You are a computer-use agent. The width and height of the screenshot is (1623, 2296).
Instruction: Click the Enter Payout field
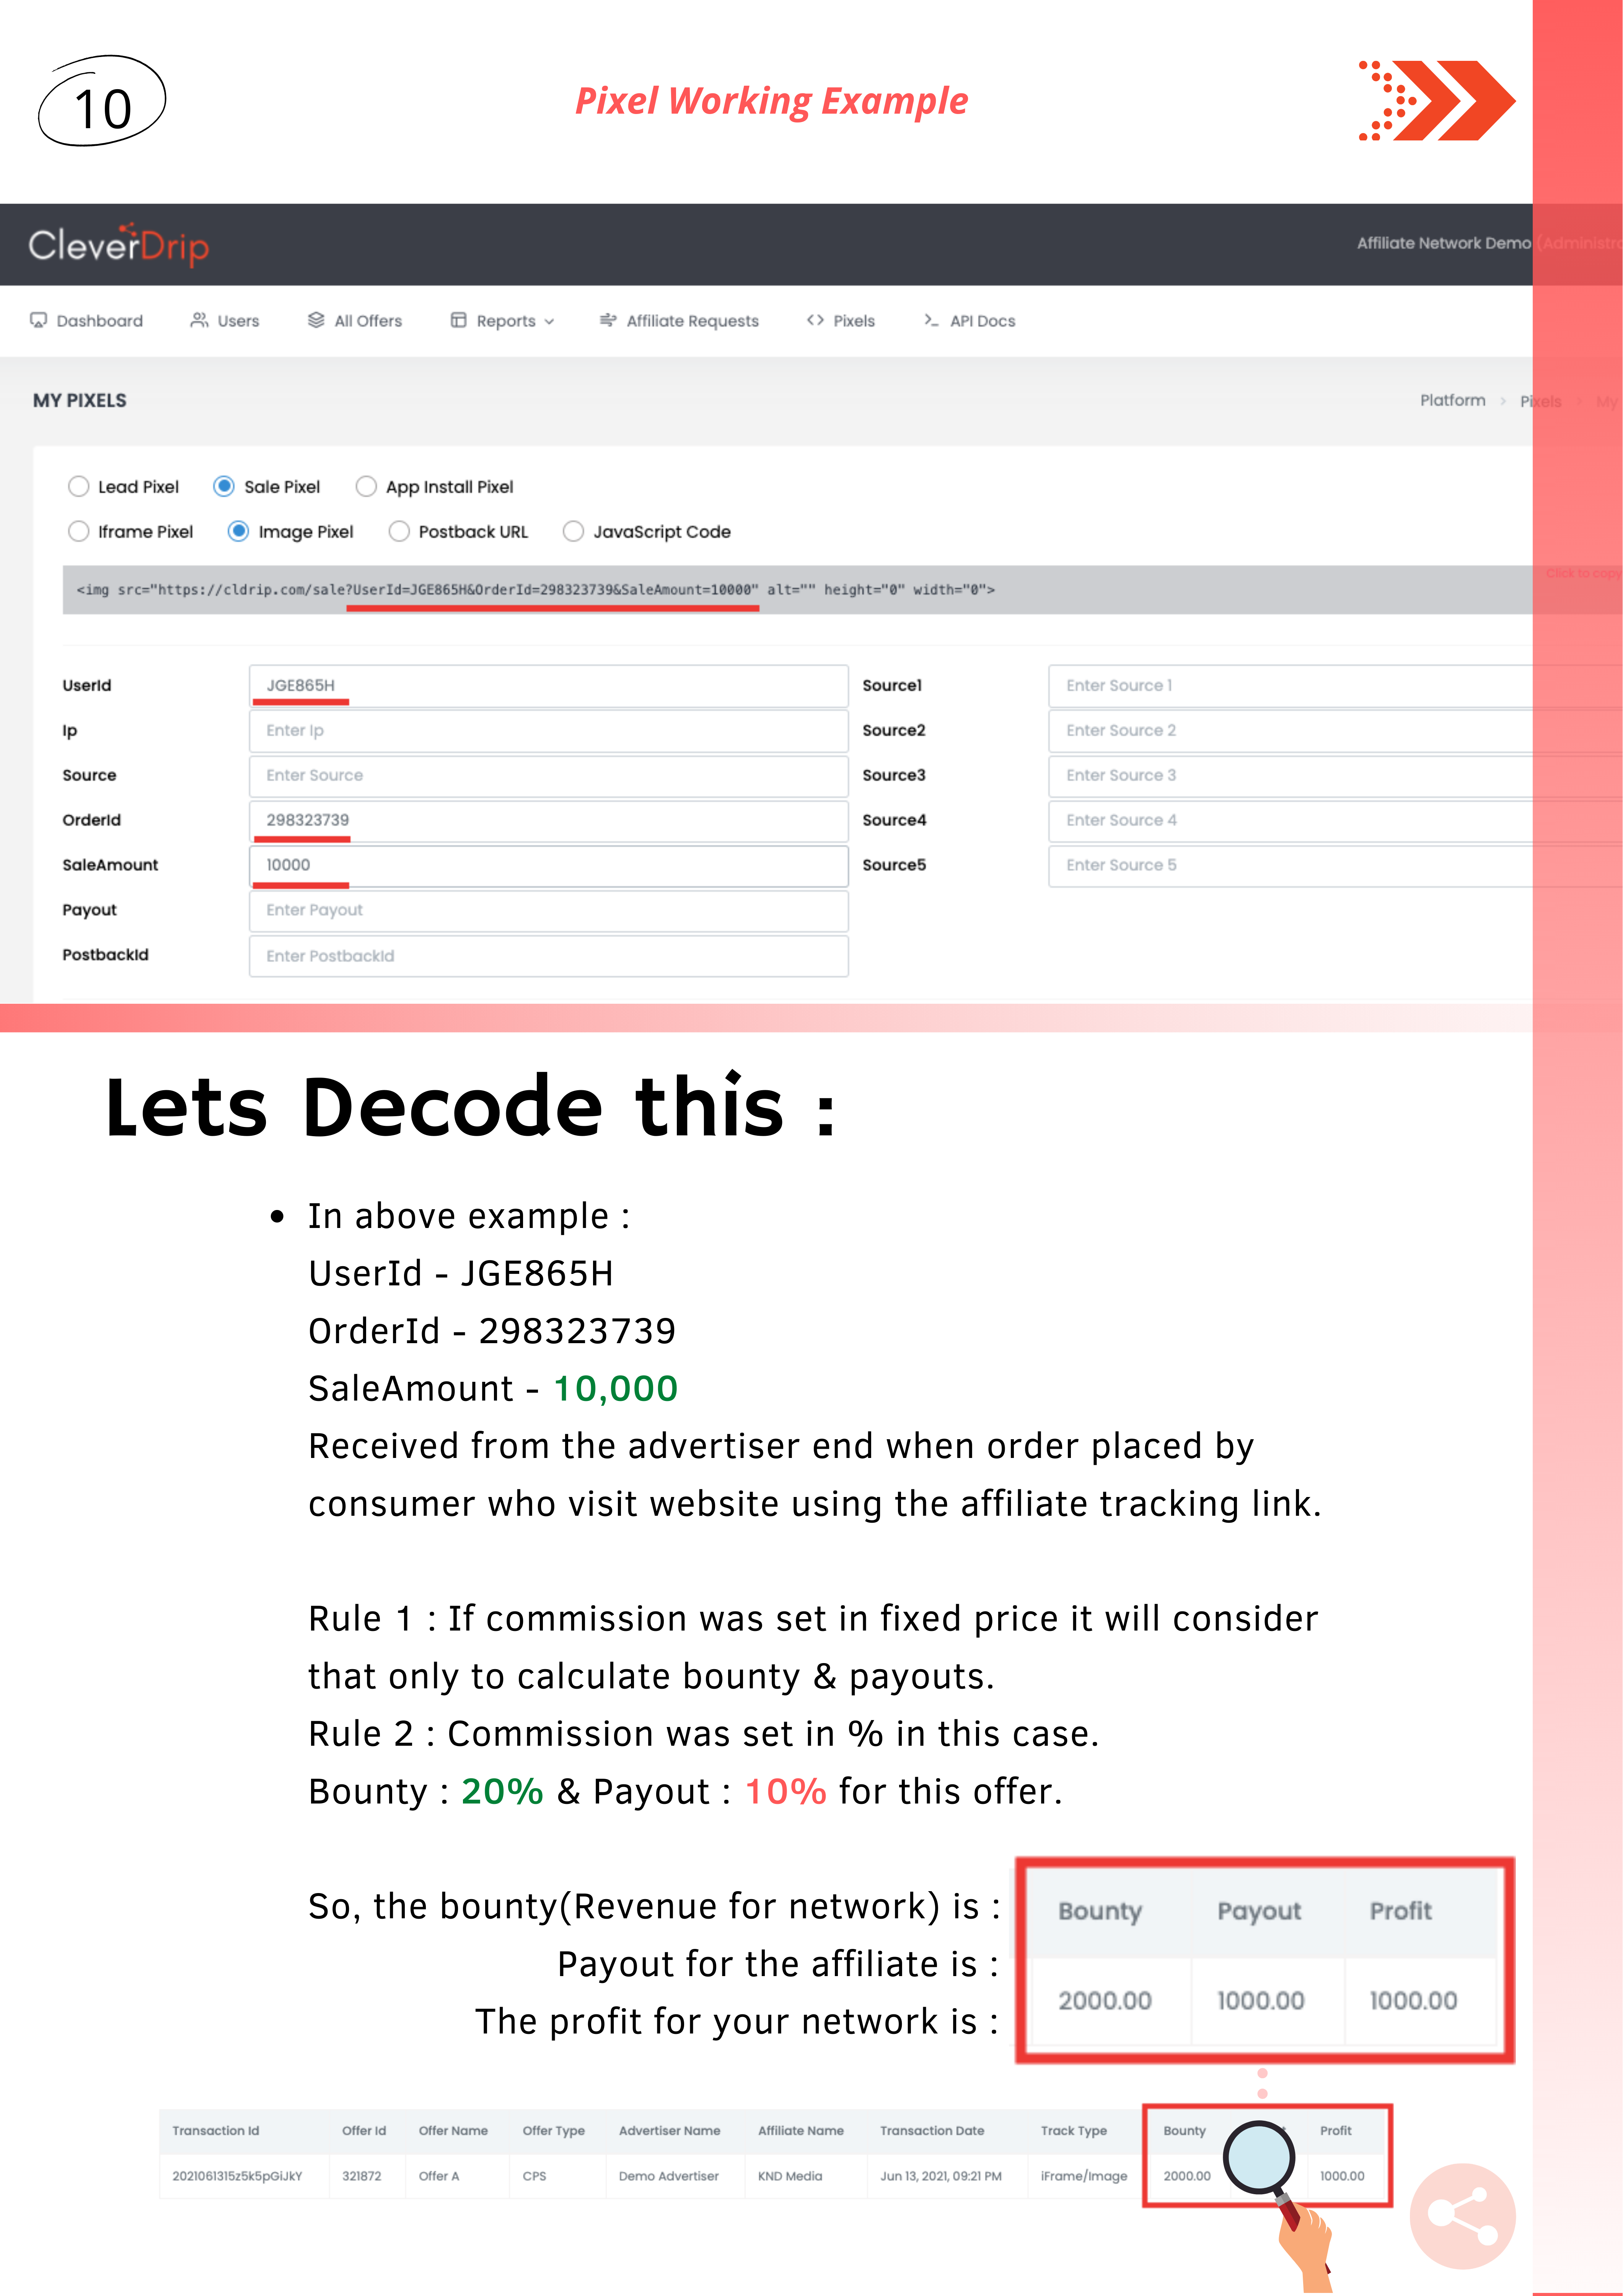[x=549, y=911]
